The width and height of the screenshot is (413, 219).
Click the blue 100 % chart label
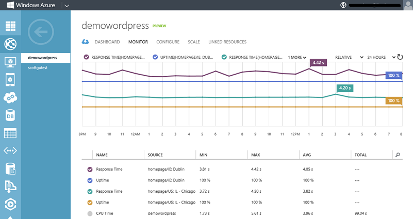pos(394,75)
